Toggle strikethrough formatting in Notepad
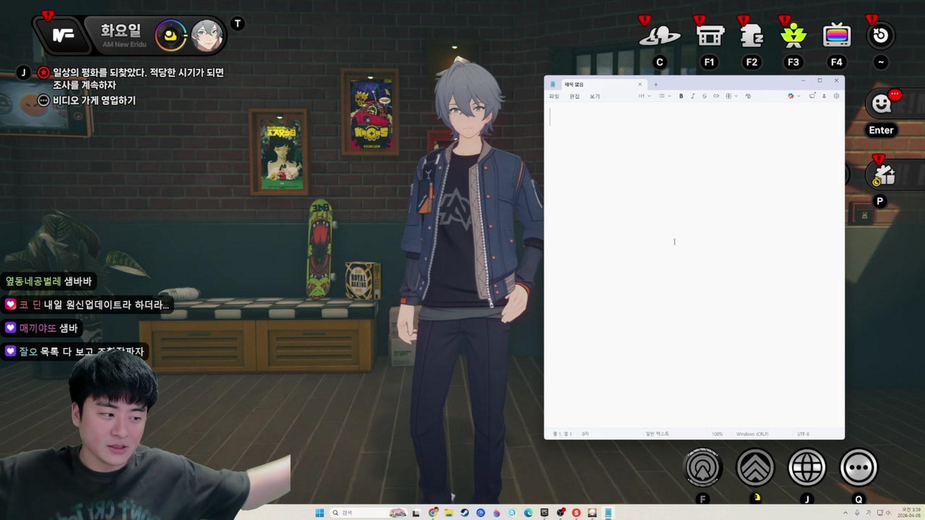Viewport: 925px width, 520px height. click(x=704, y=96)
